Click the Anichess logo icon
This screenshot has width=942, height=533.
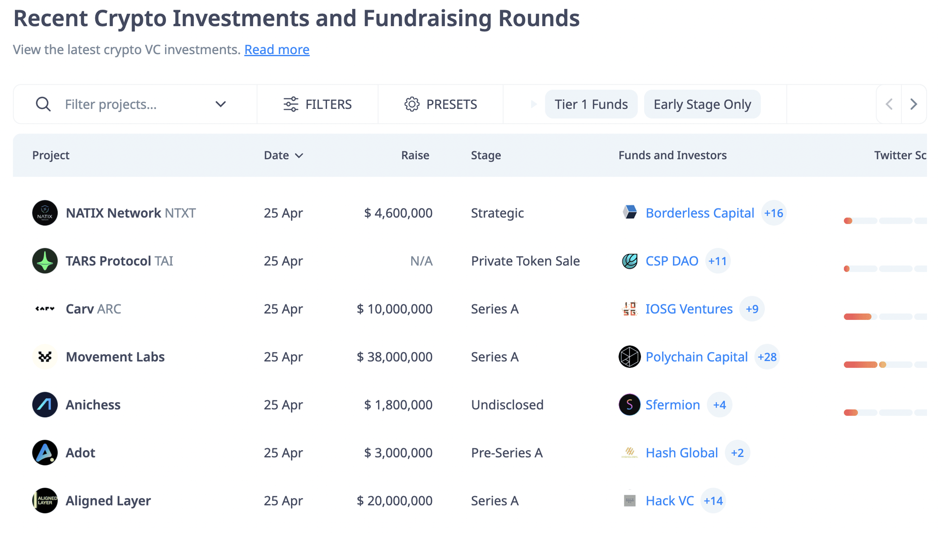click(x=45, y=404)
